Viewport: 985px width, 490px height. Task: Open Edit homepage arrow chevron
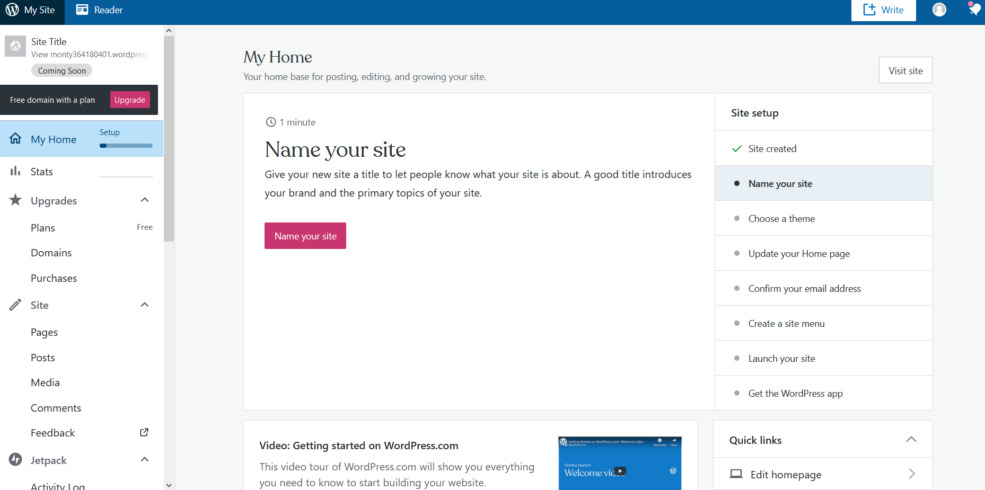coord(912,474)
